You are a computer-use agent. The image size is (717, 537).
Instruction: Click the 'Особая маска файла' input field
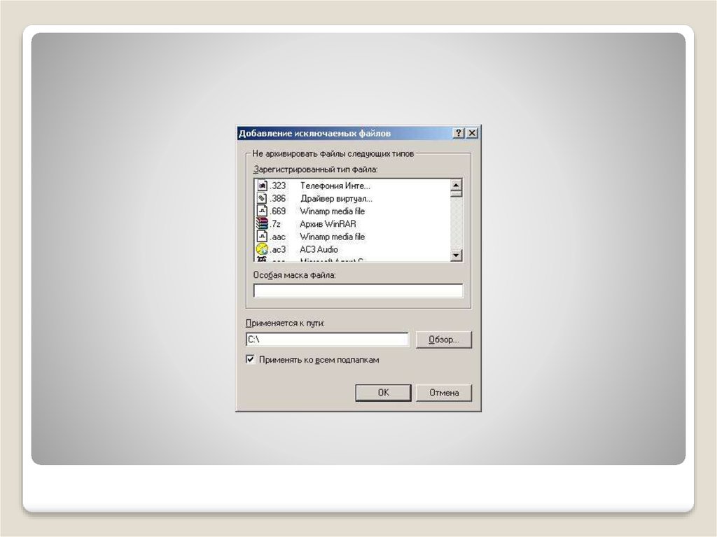tap(358, 291)
